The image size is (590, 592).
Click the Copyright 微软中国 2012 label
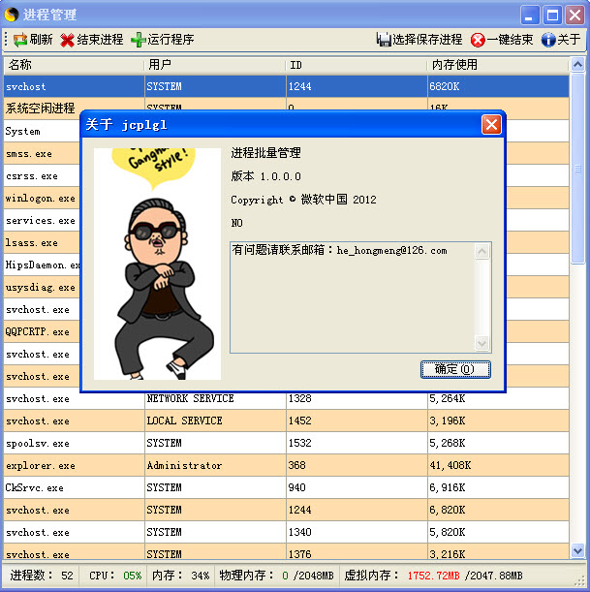[303, 200]
